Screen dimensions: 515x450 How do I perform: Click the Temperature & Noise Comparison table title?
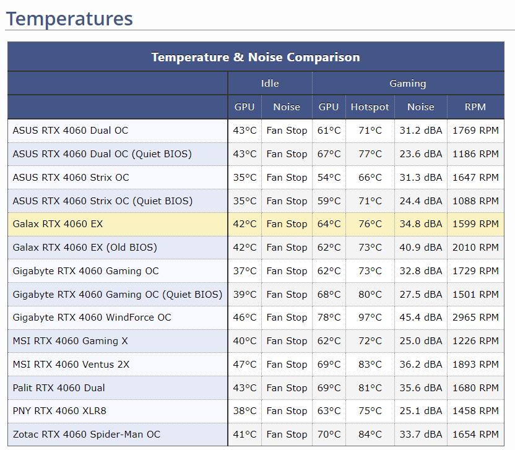click(256, 57)
